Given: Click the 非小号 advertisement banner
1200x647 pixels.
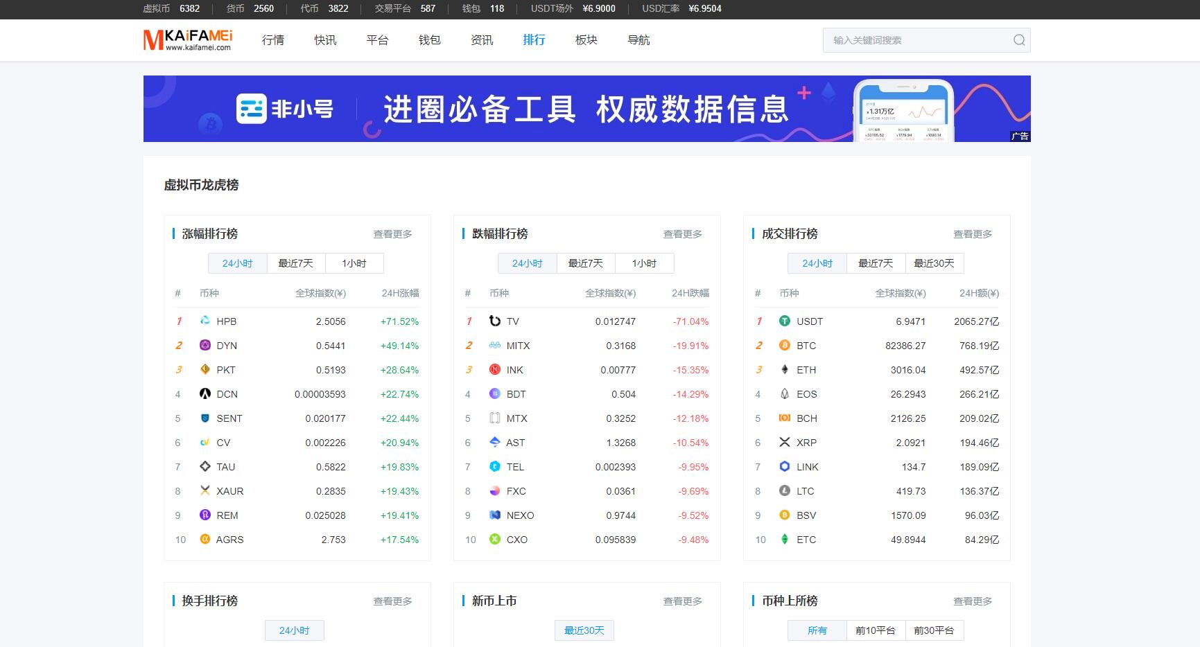Looking at the screenshot, I should pyautogui.click(x=586, y=109).
